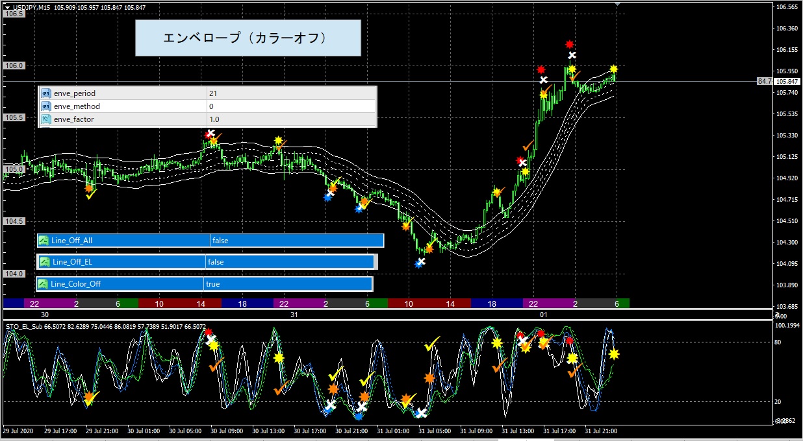Open the chart menu triangle beside USDJPY,M15
Screen dimensions: 803x441
click(7, 7)
